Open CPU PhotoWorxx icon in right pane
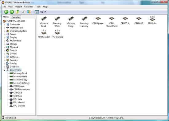 pos(112,22)
